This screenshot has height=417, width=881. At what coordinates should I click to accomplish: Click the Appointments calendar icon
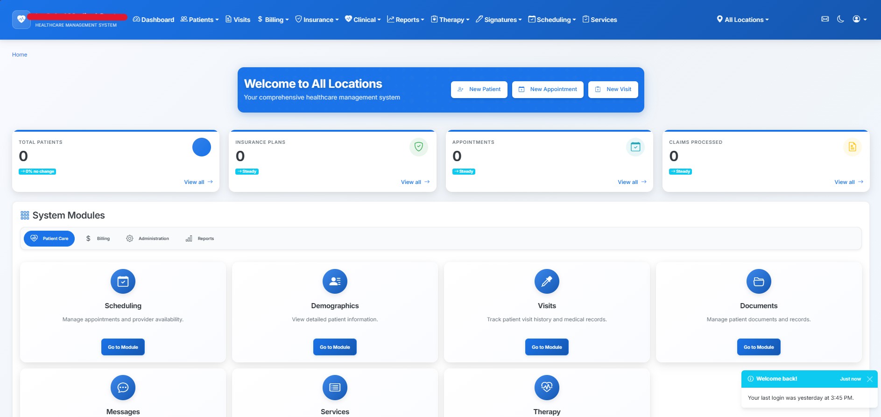[x=635, y=147]
